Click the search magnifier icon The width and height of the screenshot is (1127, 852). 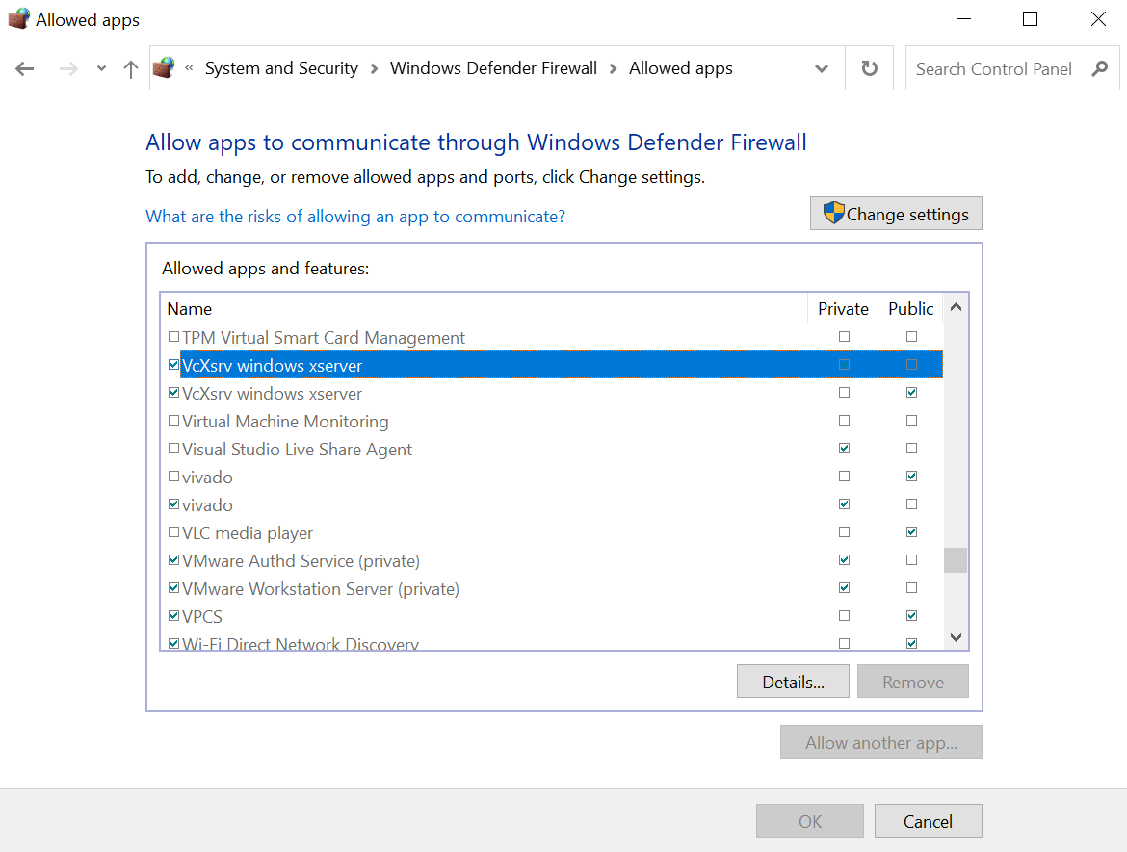[1099, 69]
